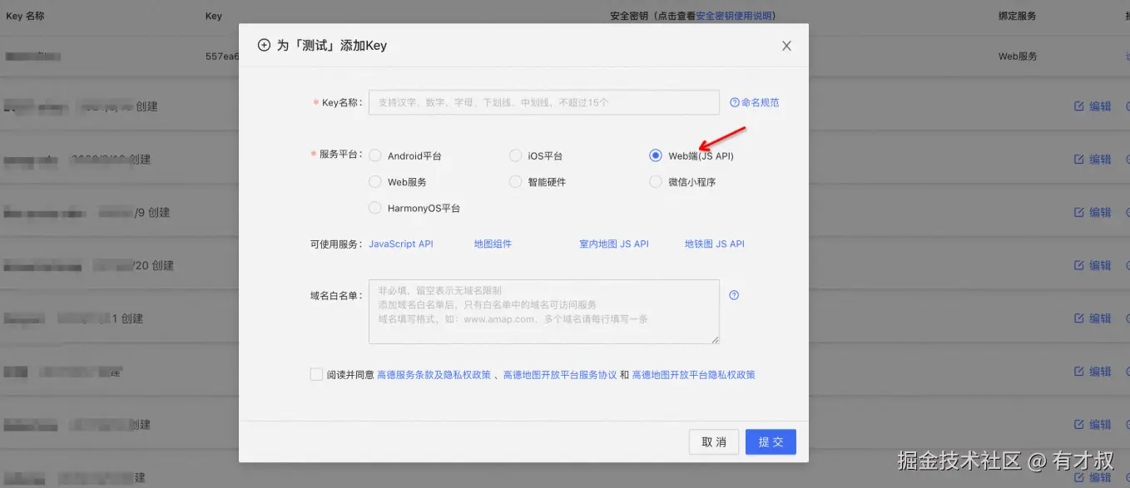Image resolution: width=1130 pixels, height=488 pixels.
Task: Click the 命名规范 help icon
Action: [x=735, y=102]
